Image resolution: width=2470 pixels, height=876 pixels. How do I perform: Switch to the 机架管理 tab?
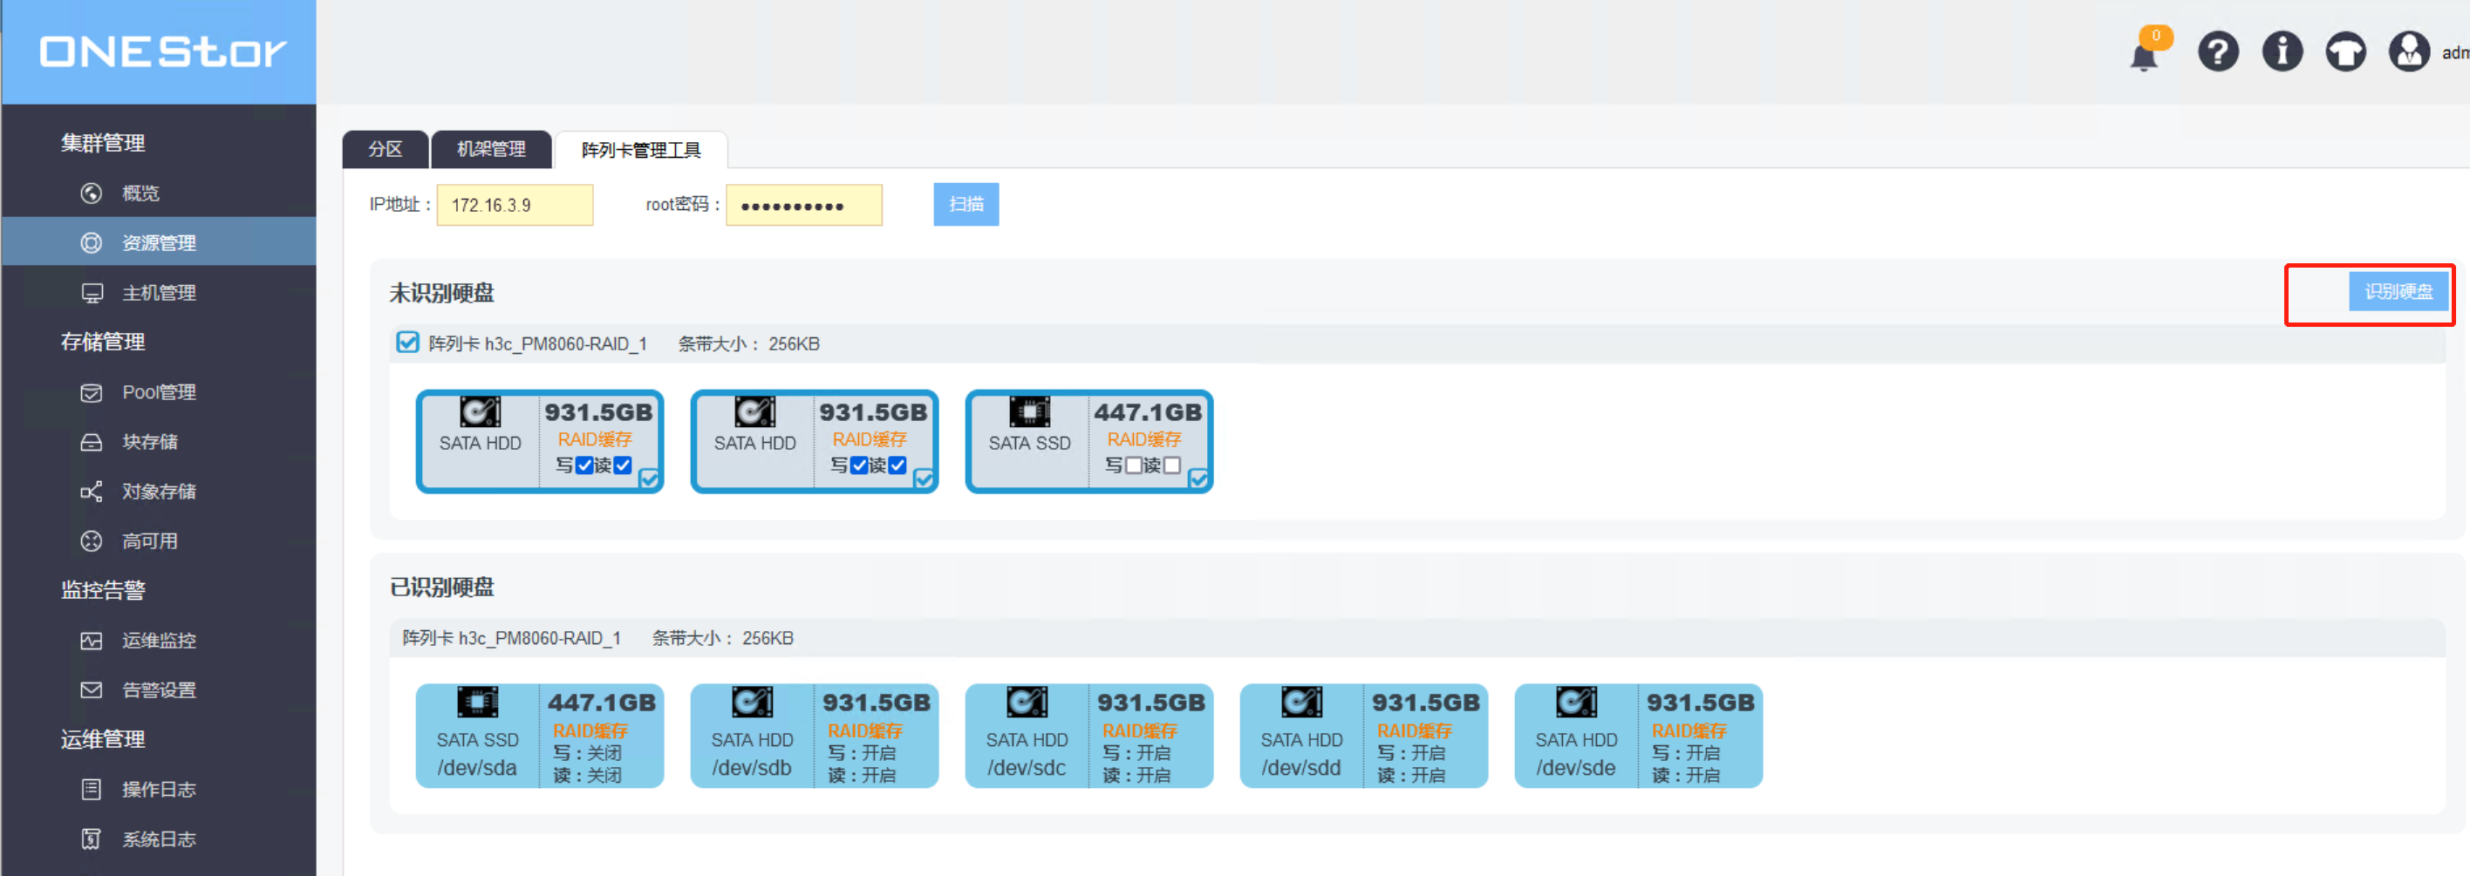tap(491, 150)
